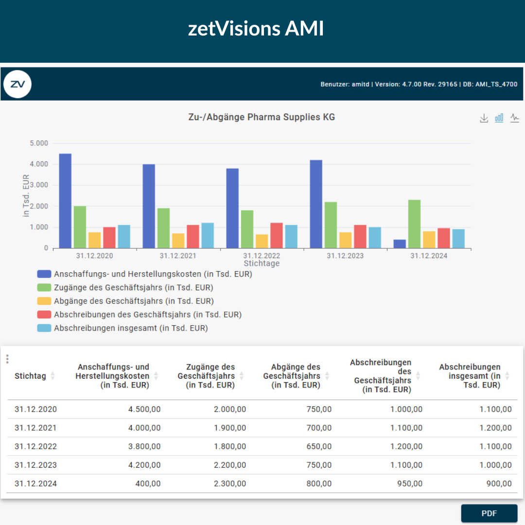Click the red Abschreibungen des Geschäftsjahrs swatch
The width and height of the screenshot is (525, 525).
(x=44, y=315)
